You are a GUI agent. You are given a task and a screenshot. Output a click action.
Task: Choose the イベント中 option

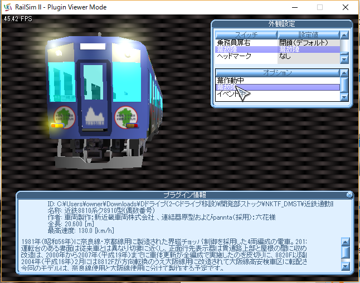coord(278,94)
